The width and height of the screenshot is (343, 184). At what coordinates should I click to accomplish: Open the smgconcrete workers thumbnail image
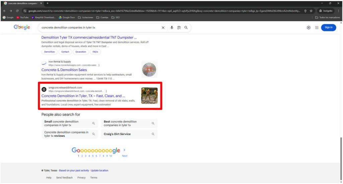tap(149, 96)
